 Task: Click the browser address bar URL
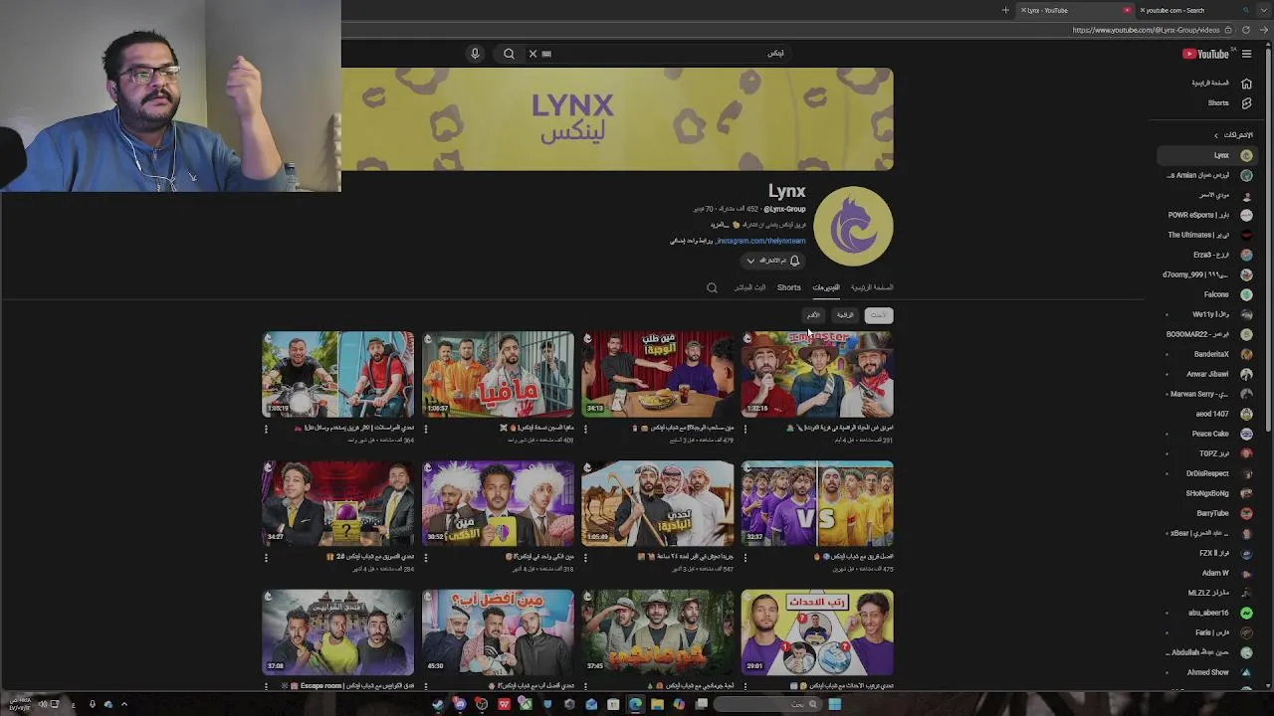pyautogui.click(x=1146, y=30)
